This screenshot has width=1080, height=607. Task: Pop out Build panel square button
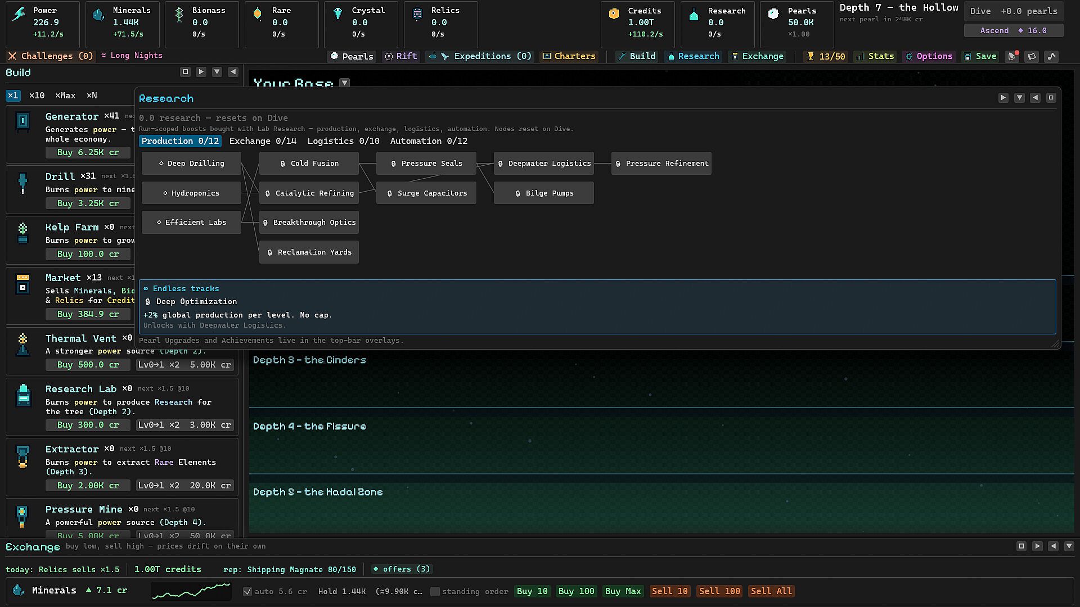185,72
